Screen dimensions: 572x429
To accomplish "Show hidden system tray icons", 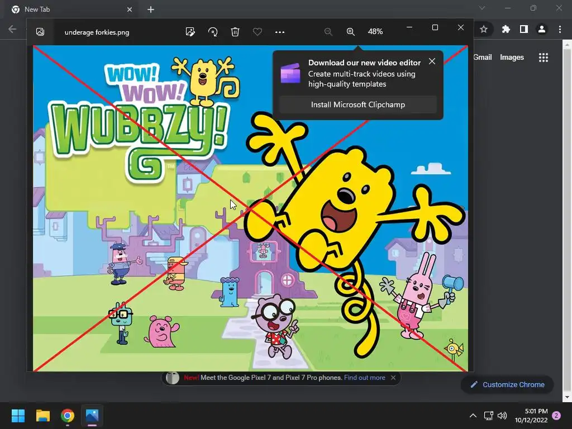I will [473, 416].
